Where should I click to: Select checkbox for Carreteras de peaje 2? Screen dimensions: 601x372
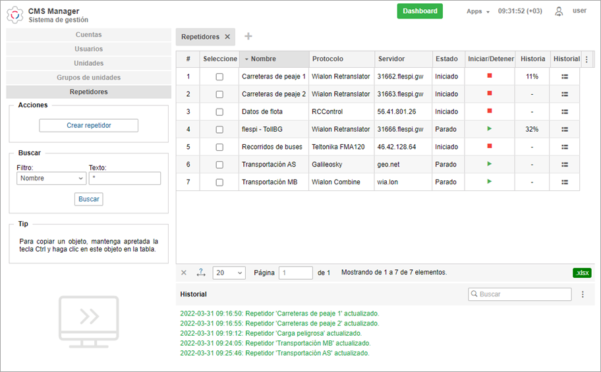219,94
